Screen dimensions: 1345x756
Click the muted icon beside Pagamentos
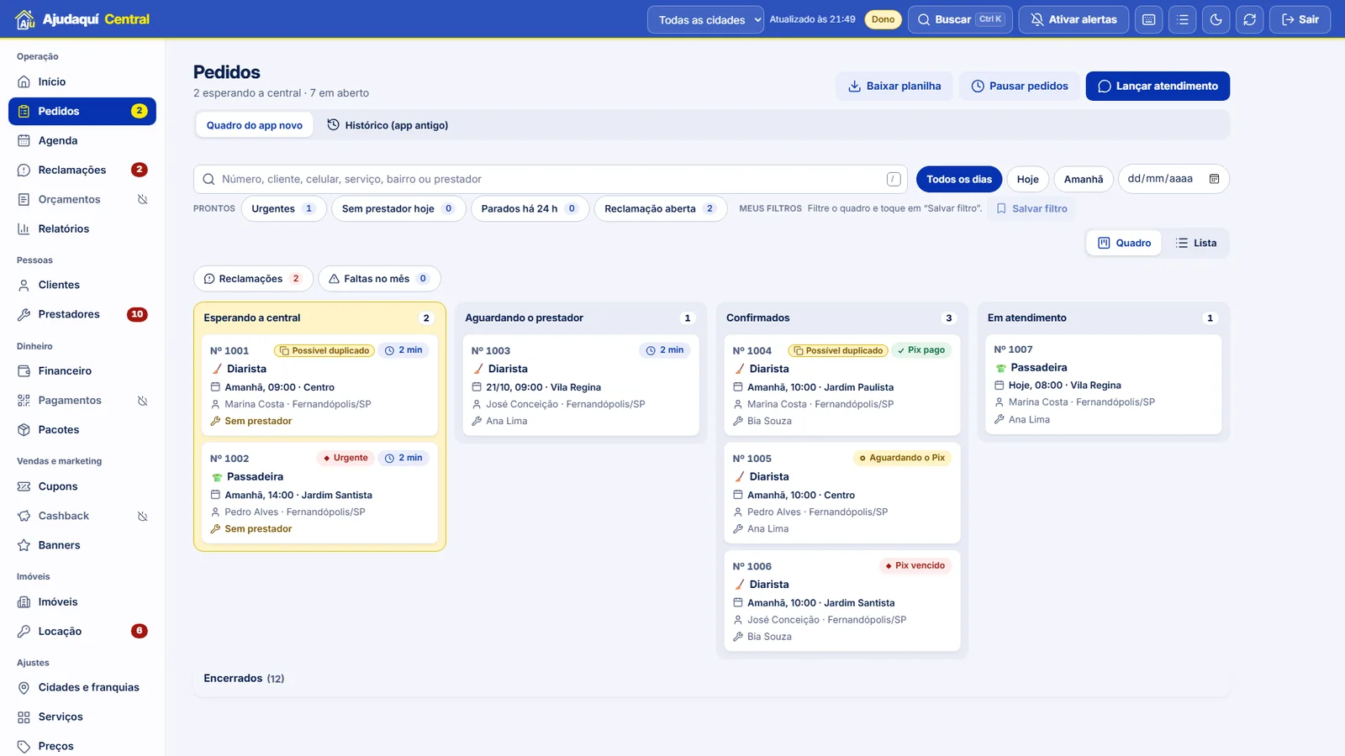[x=142, y=401]
